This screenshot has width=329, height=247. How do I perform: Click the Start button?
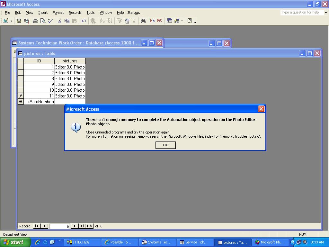[15, 242]
